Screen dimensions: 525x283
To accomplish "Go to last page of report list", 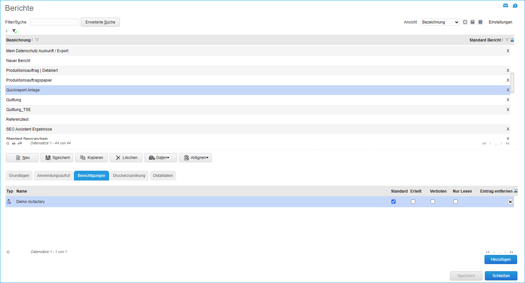I will coord(508,144).
